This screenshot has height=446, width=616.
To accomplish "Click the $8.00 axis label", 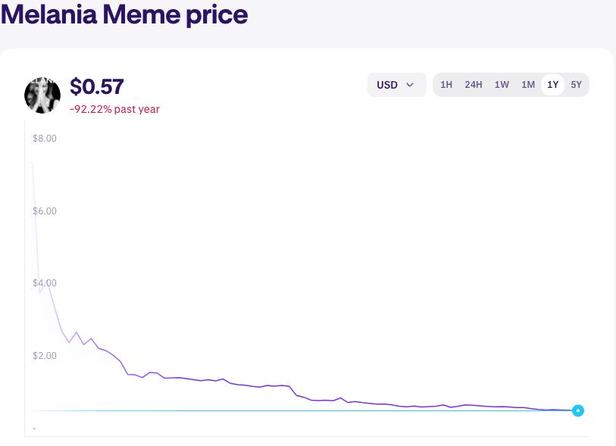I will (x=44, y=139).
